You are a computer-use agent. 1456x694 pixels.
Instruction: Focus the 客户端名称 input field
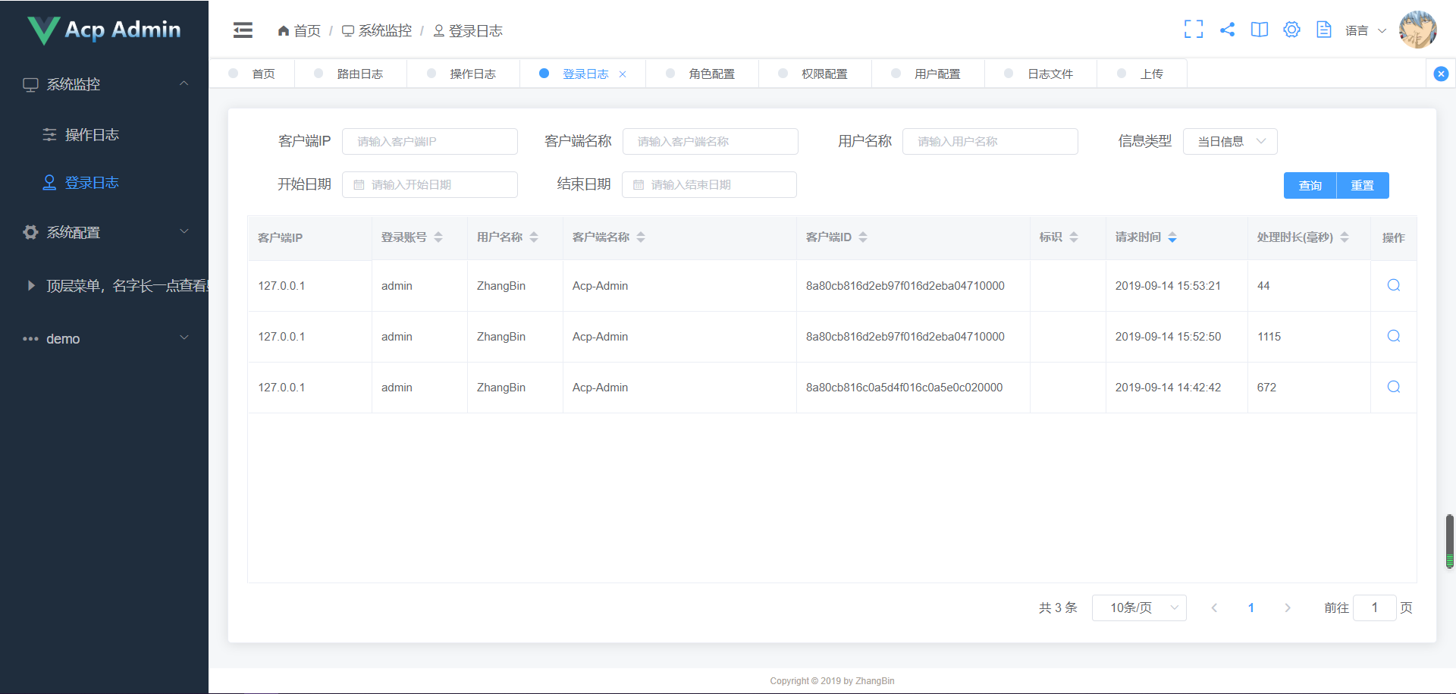click(x=711, y=141)
